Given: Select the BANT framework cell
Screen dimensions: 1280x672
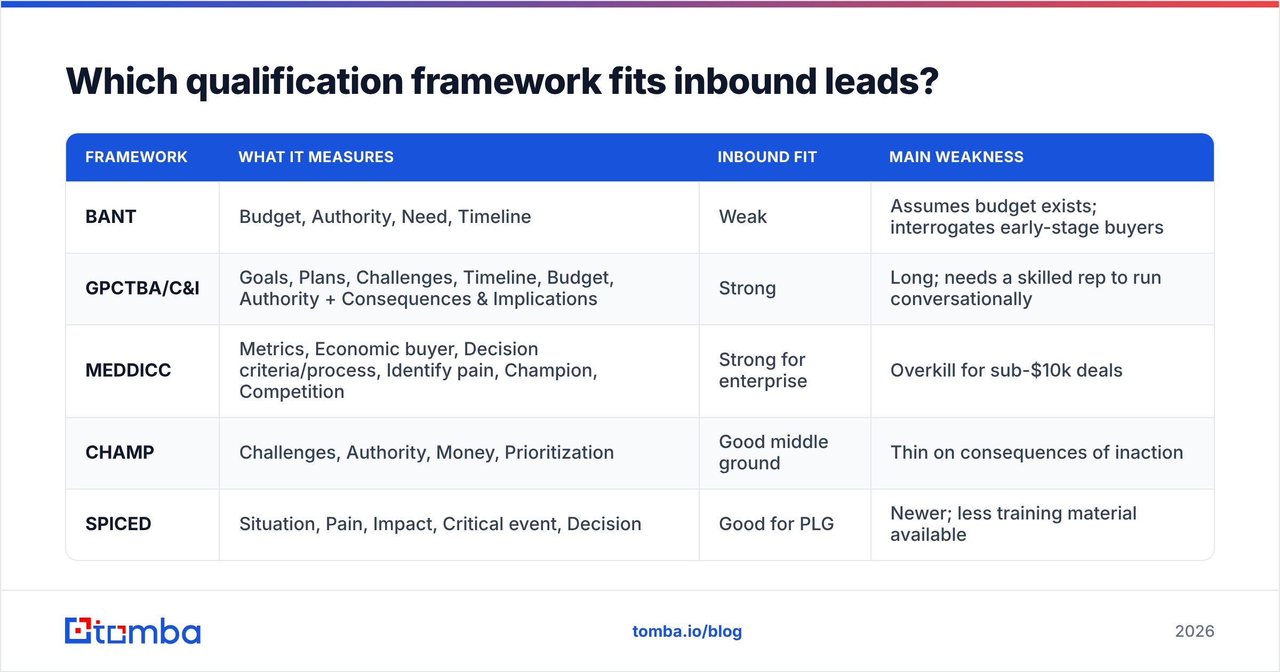Looking at the screenshot, I should pyautogui.click(x=142, y=217).
